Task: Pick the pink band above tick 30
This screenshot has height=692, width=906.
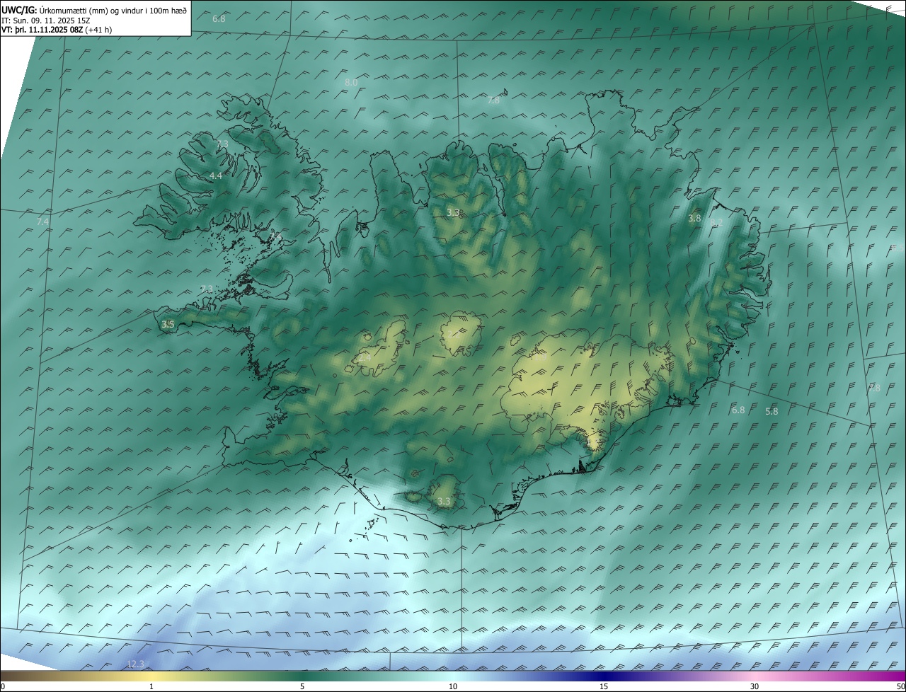Action: [755, 676]
